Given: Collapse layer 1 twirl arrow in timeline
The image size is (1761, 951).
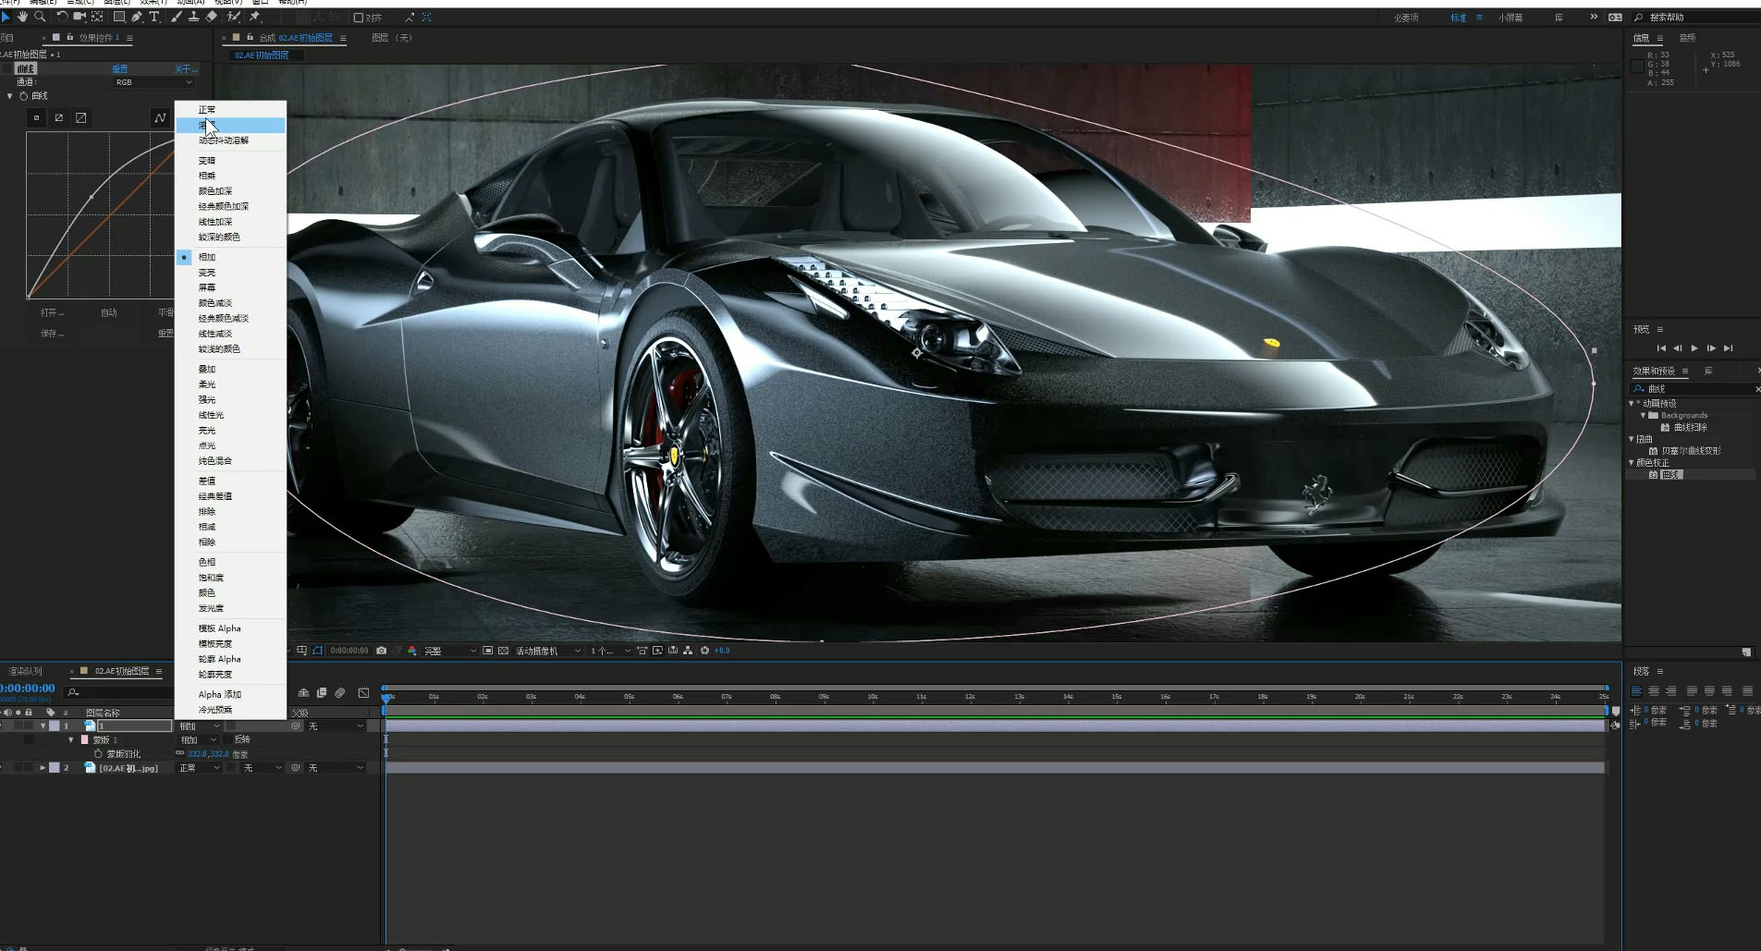Looking at the screenshot, I should tap(43, 726).
